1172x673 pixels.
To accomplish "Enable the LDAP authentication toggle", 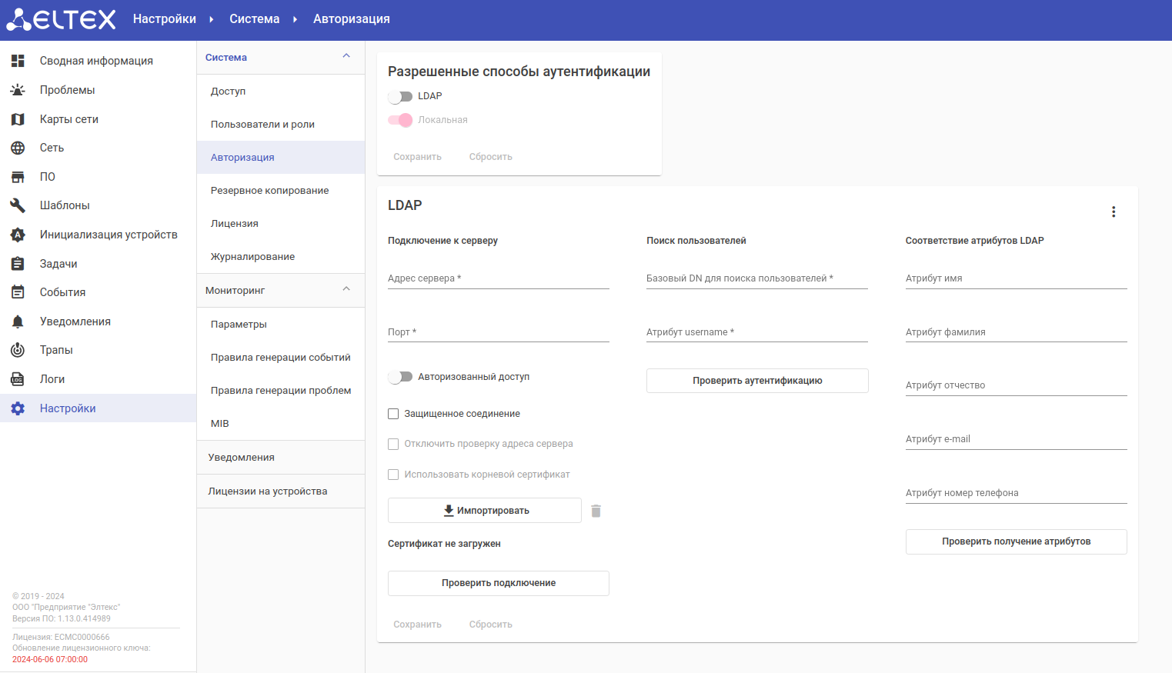I will point(400,96).
